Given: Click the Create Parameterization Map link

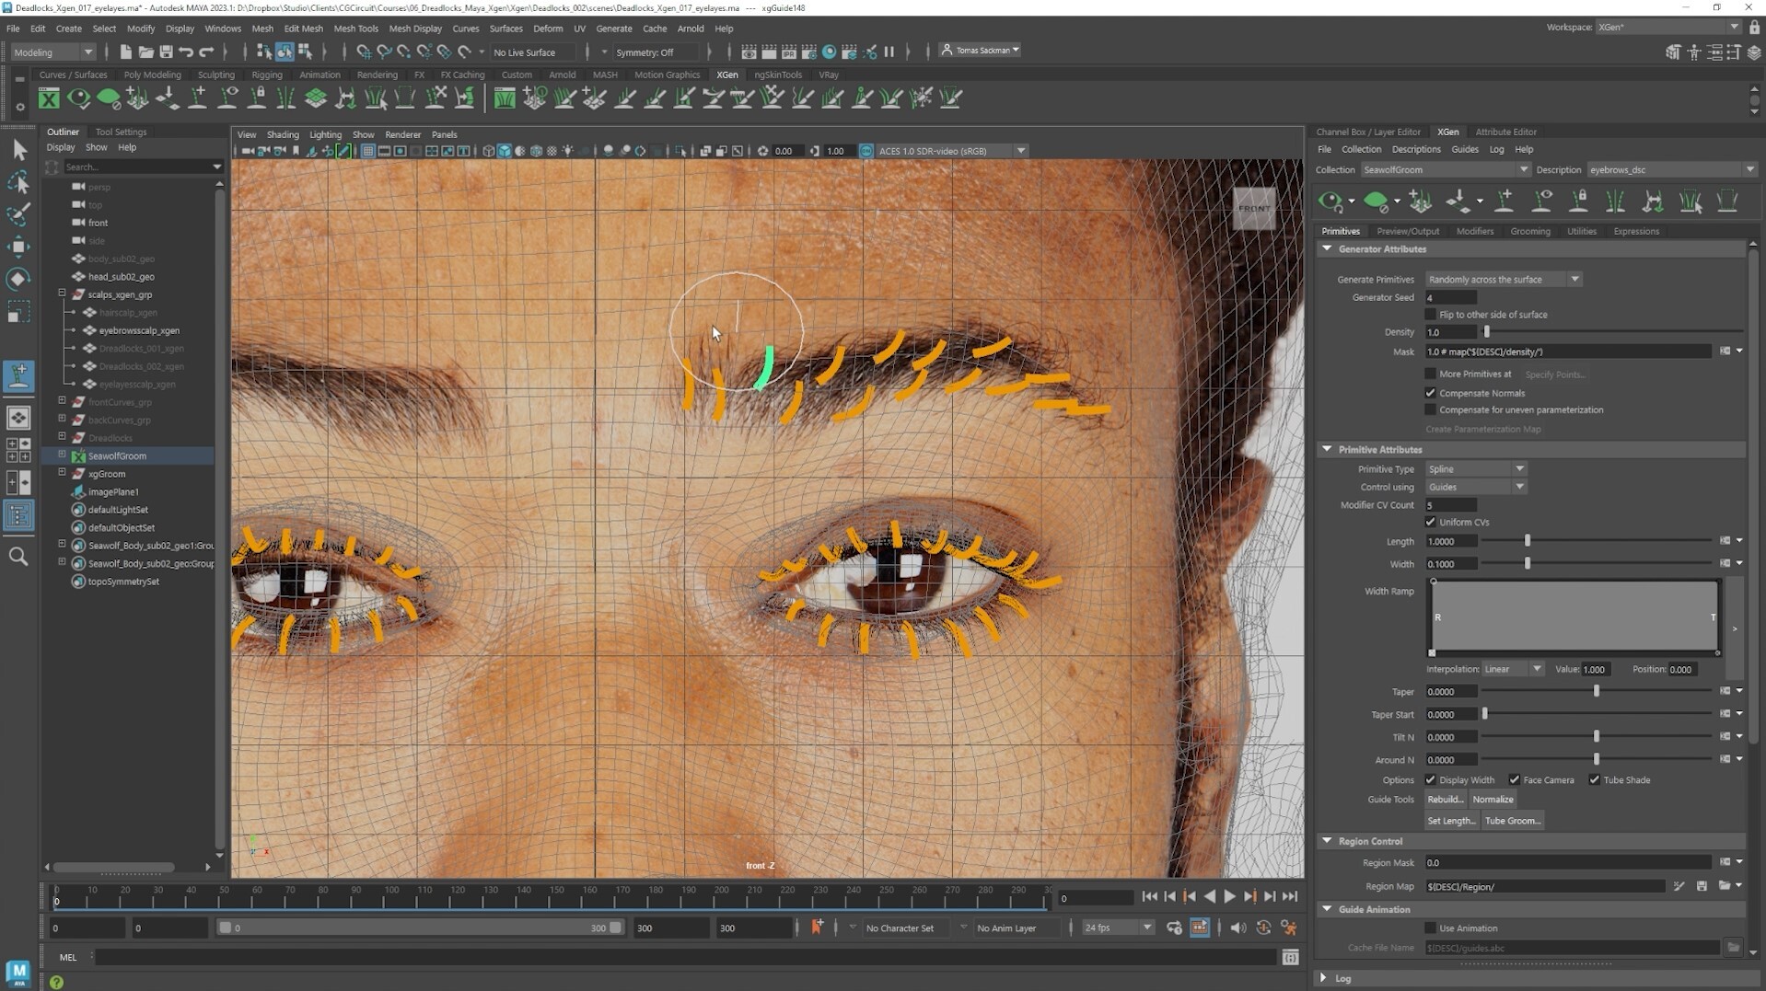Looking at the screenshot, I should [1482, 429].
